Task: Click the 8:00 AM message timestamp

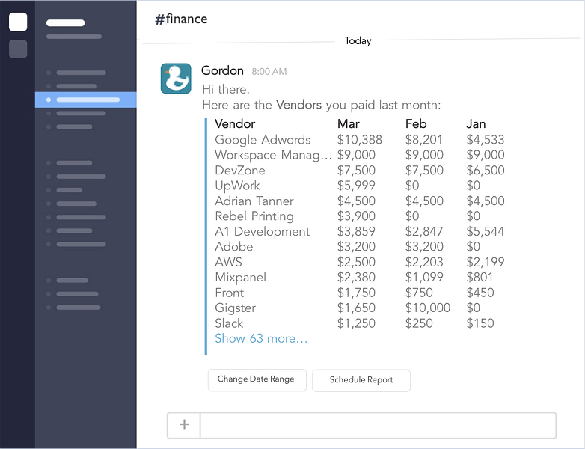Action: coord(269,72)
